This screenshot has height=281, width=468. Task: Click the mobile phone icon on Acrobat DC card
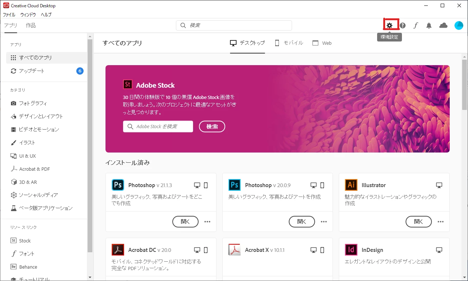(x=206, y=250)
